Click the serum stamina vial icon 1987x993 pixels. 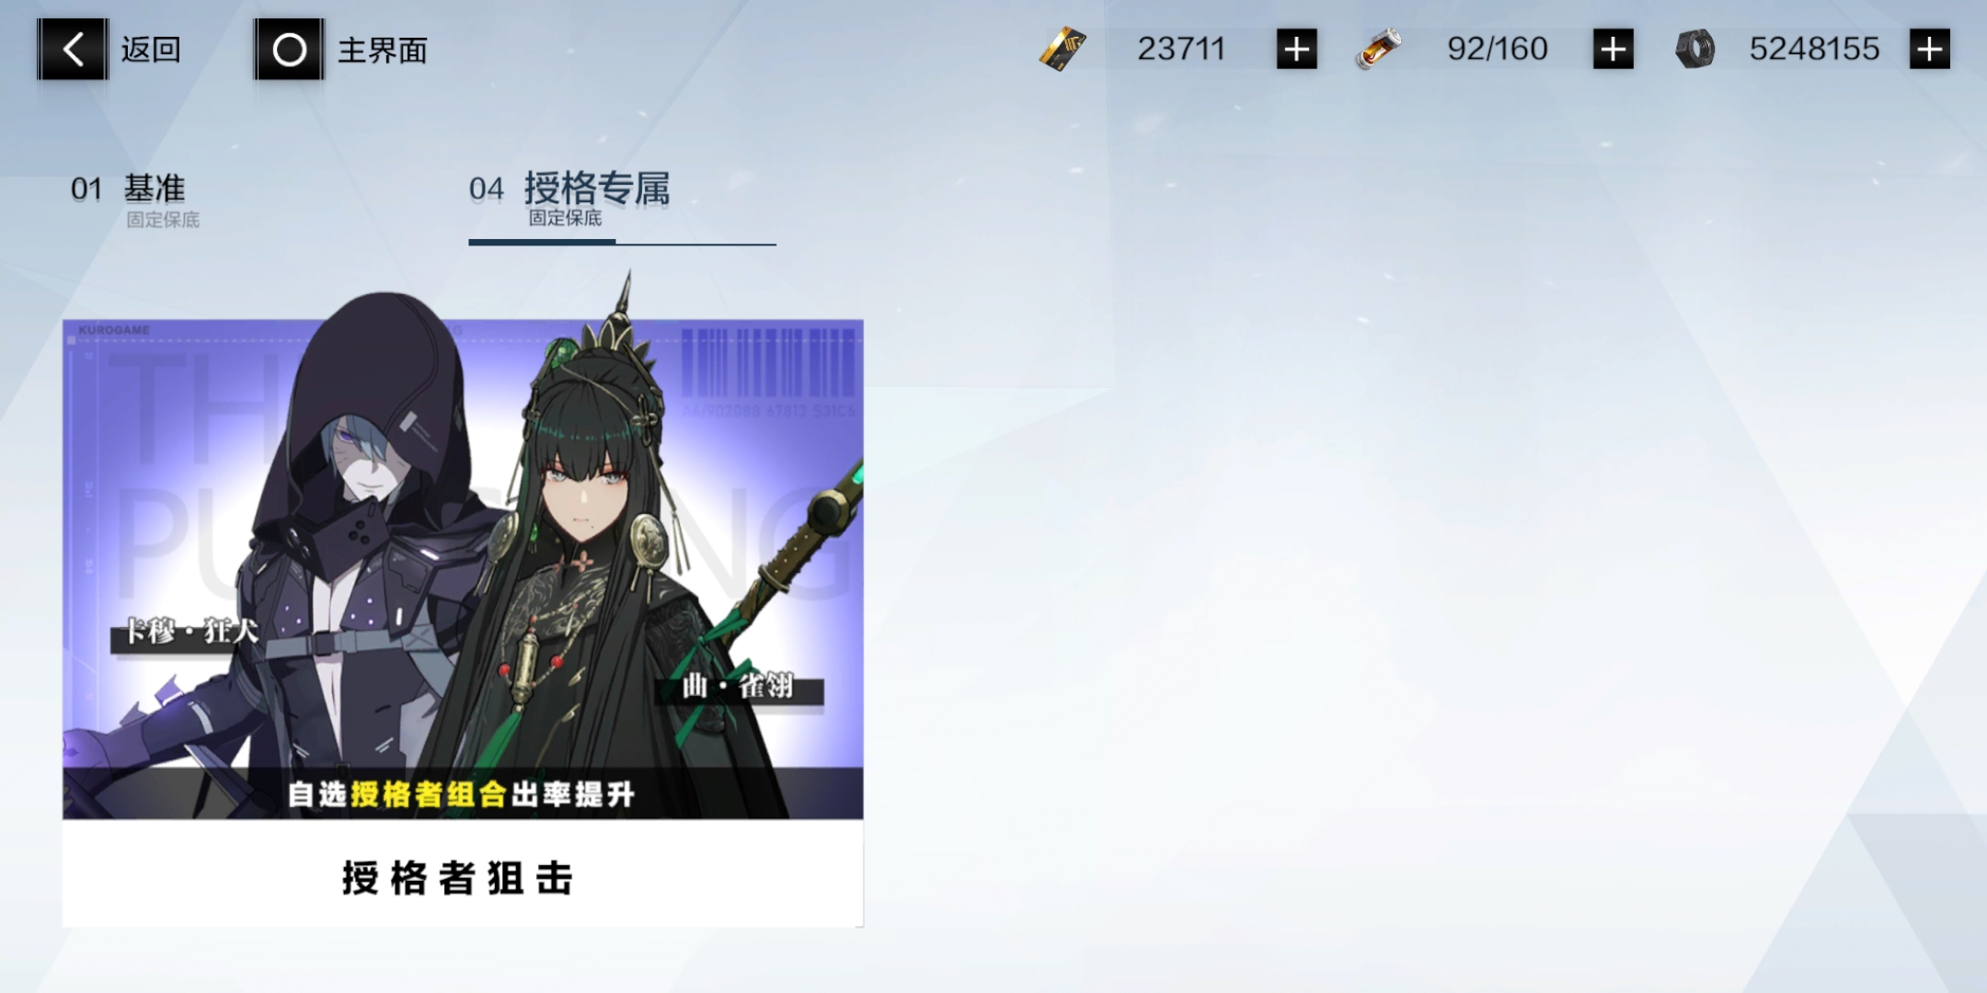(1377, 49)
